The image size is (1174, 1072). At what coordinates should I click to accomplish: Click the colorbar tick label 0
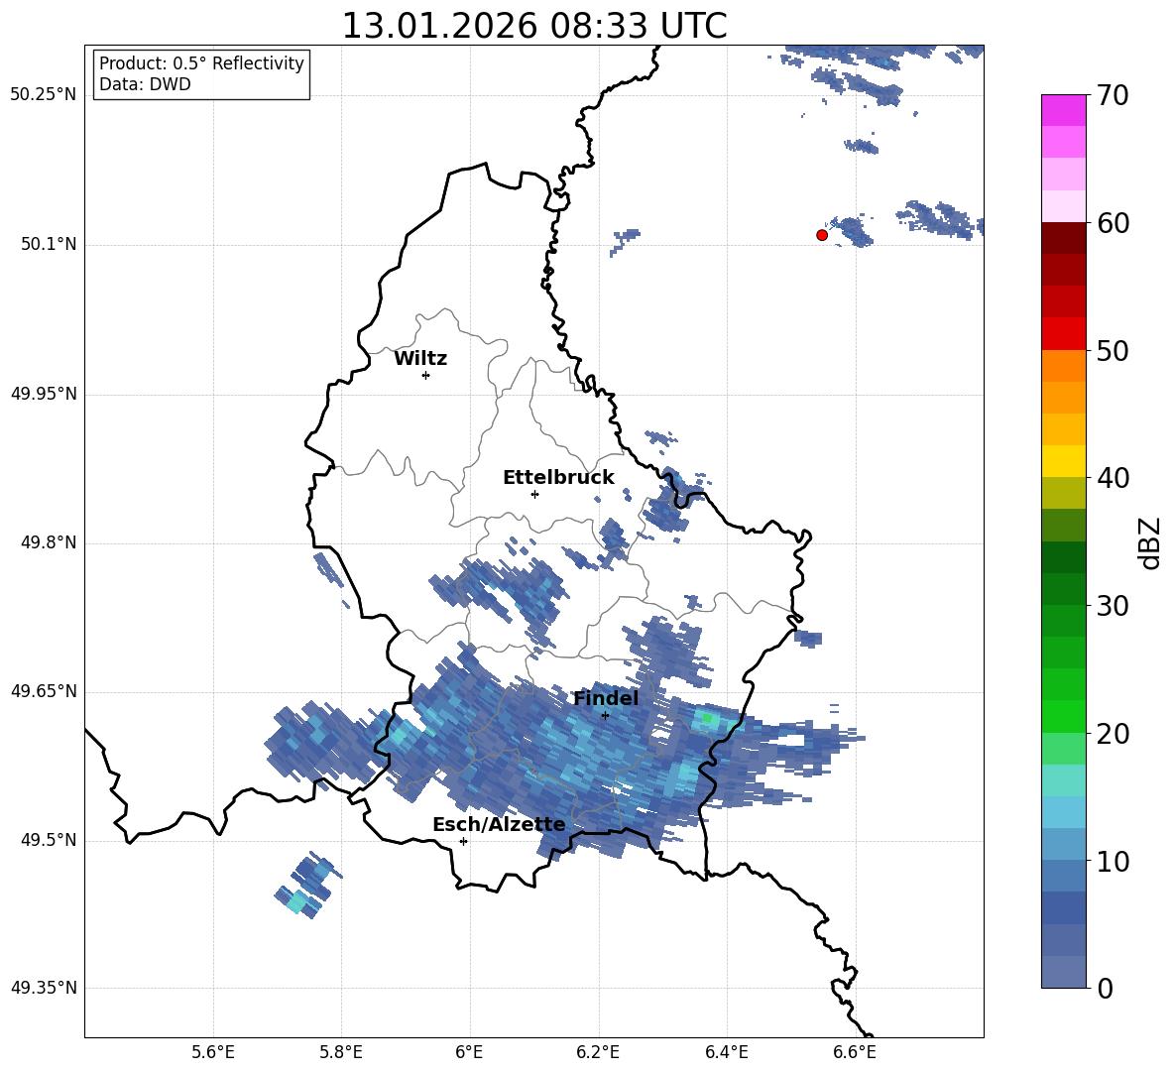point(1105,989)
